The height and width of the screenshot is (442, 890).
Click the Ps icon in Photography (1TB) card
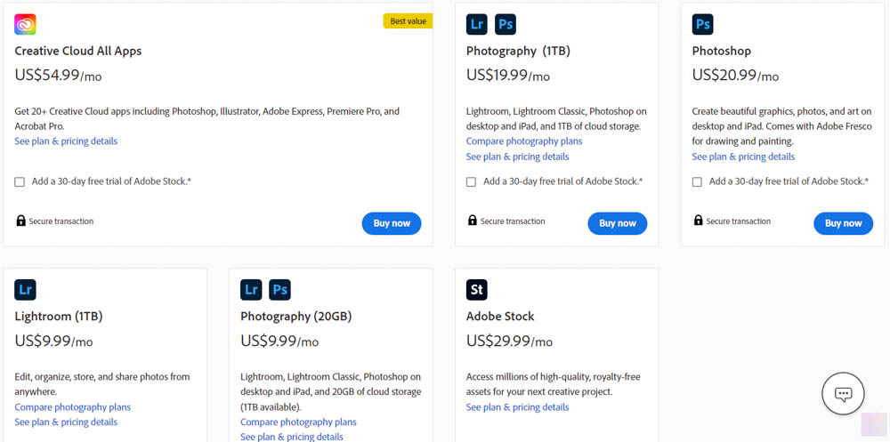506,24
